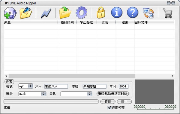Click the 播放时间 column header
The height and width of the screenshot is (114, 180).
(x=67, y=22)
